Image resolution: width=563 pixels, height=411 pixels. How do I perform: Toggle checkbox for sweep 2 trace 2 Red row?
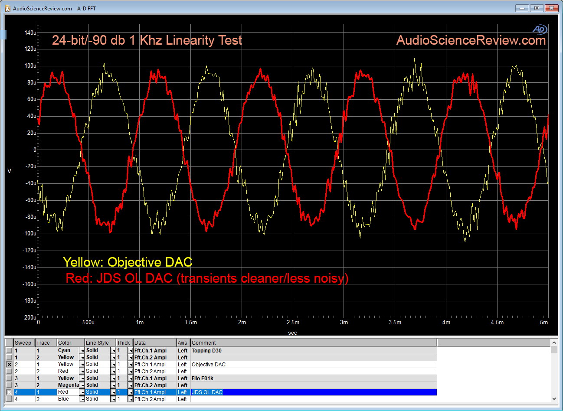(x=9, y=371)
